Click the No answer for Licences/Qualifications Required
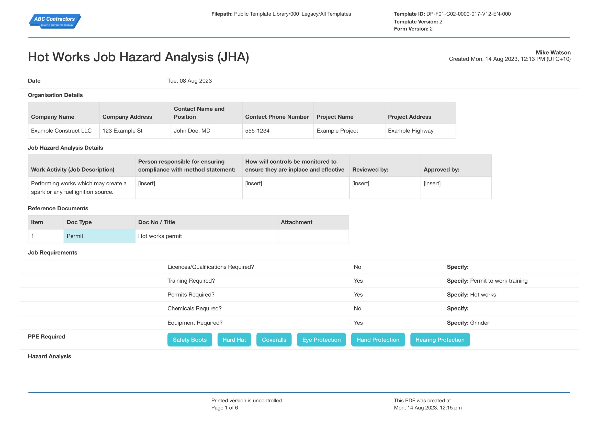This screenshot has width=598, height=422. click(x=357, y=267)
